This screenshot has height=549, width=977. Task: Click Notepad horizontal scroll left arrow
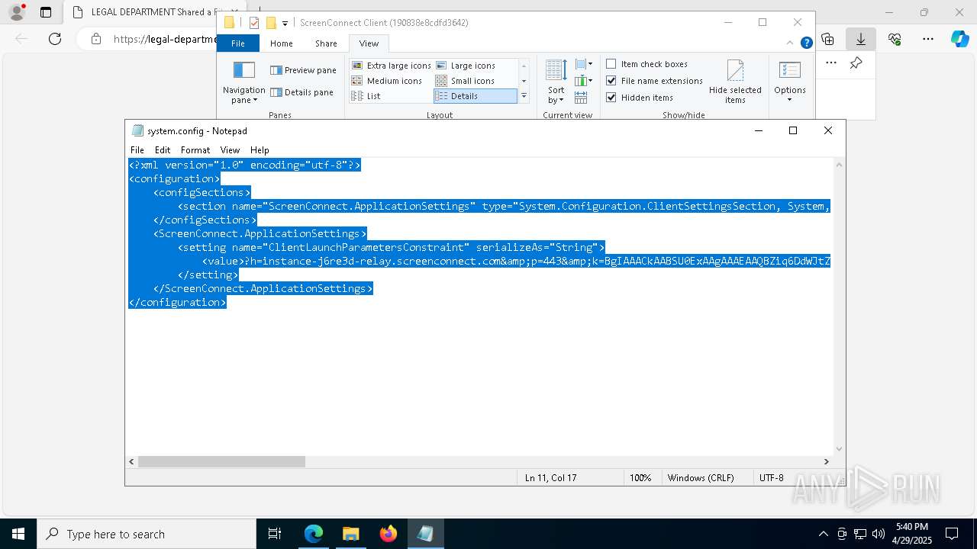coord(132,461)
